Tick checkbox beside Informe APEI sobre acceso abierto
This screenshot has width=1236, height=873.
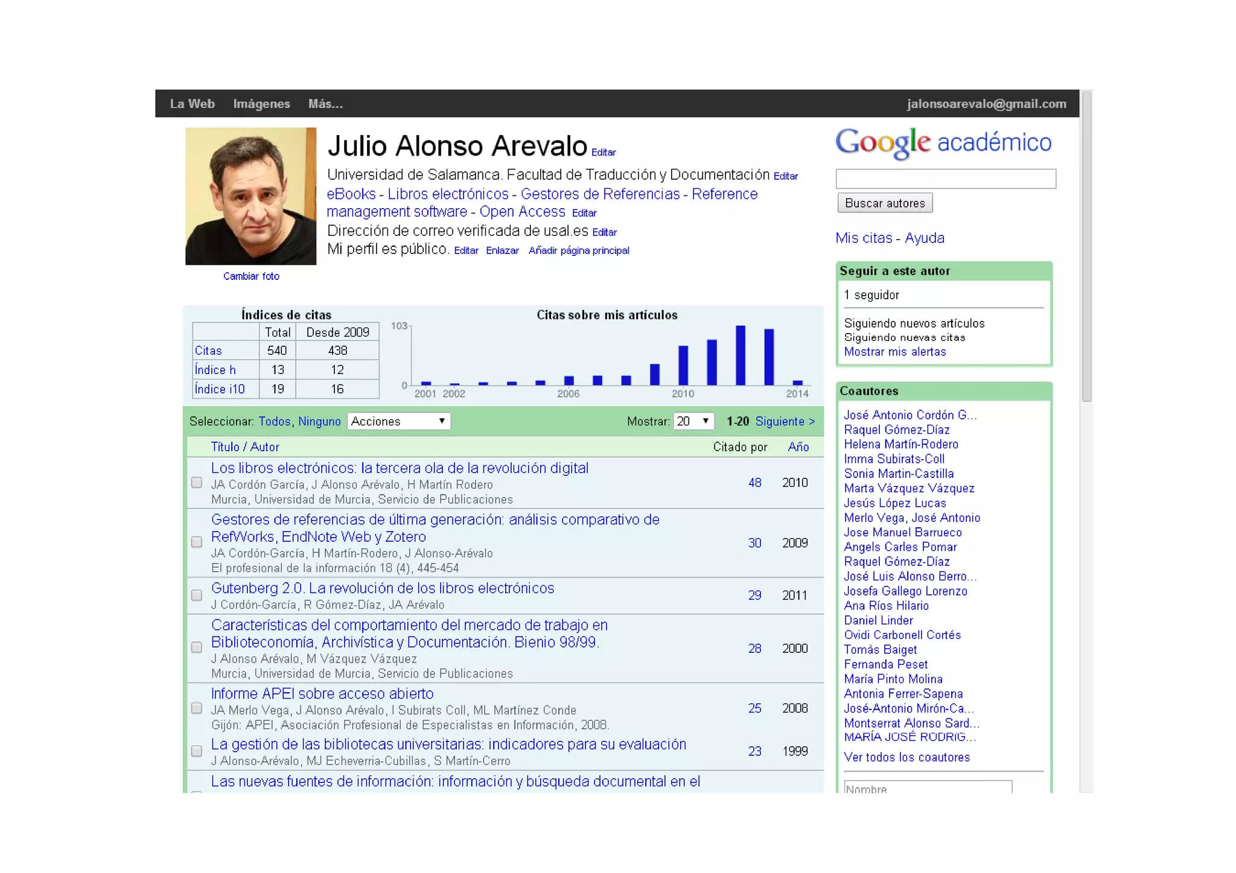tap(197, 708)
